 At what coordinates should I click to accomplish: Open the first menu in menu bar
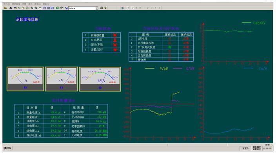[7, 4]
